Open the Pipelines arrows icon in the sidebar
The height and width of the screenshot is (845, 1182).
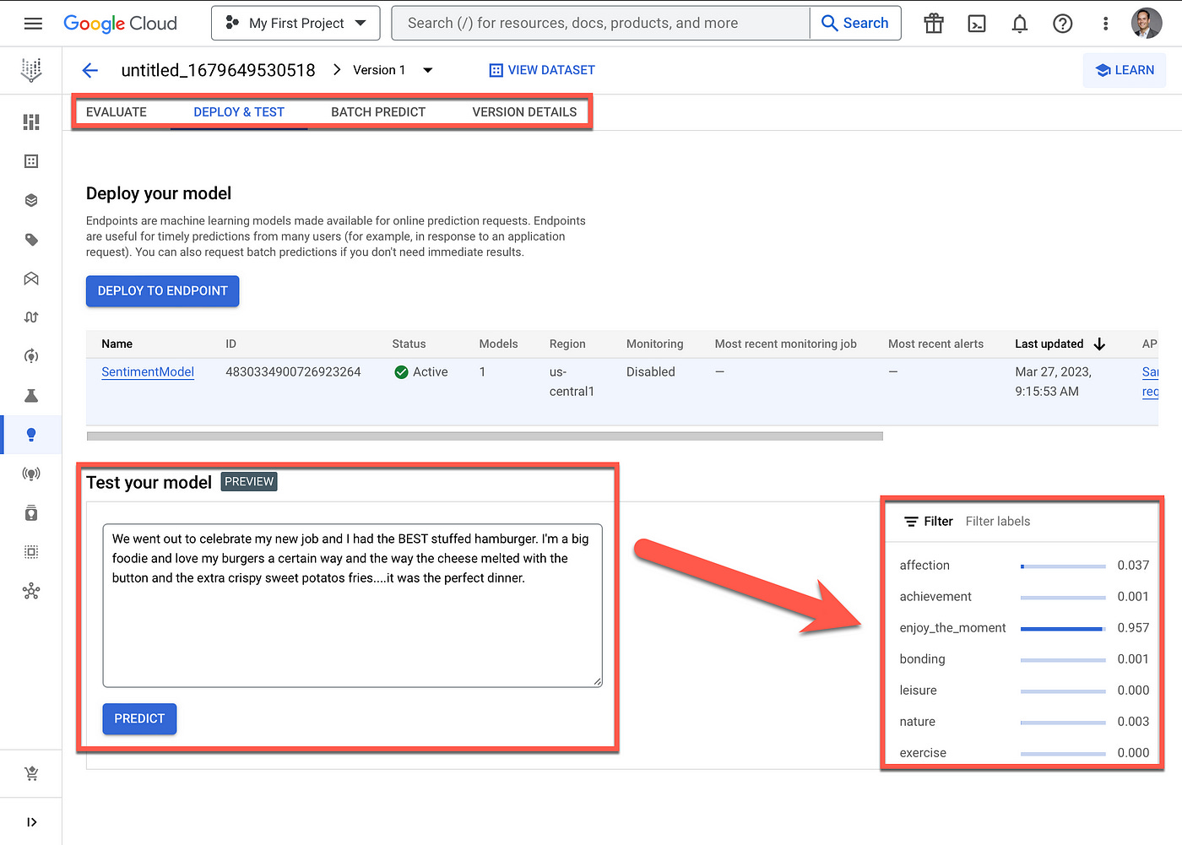[x=31, y=317]
